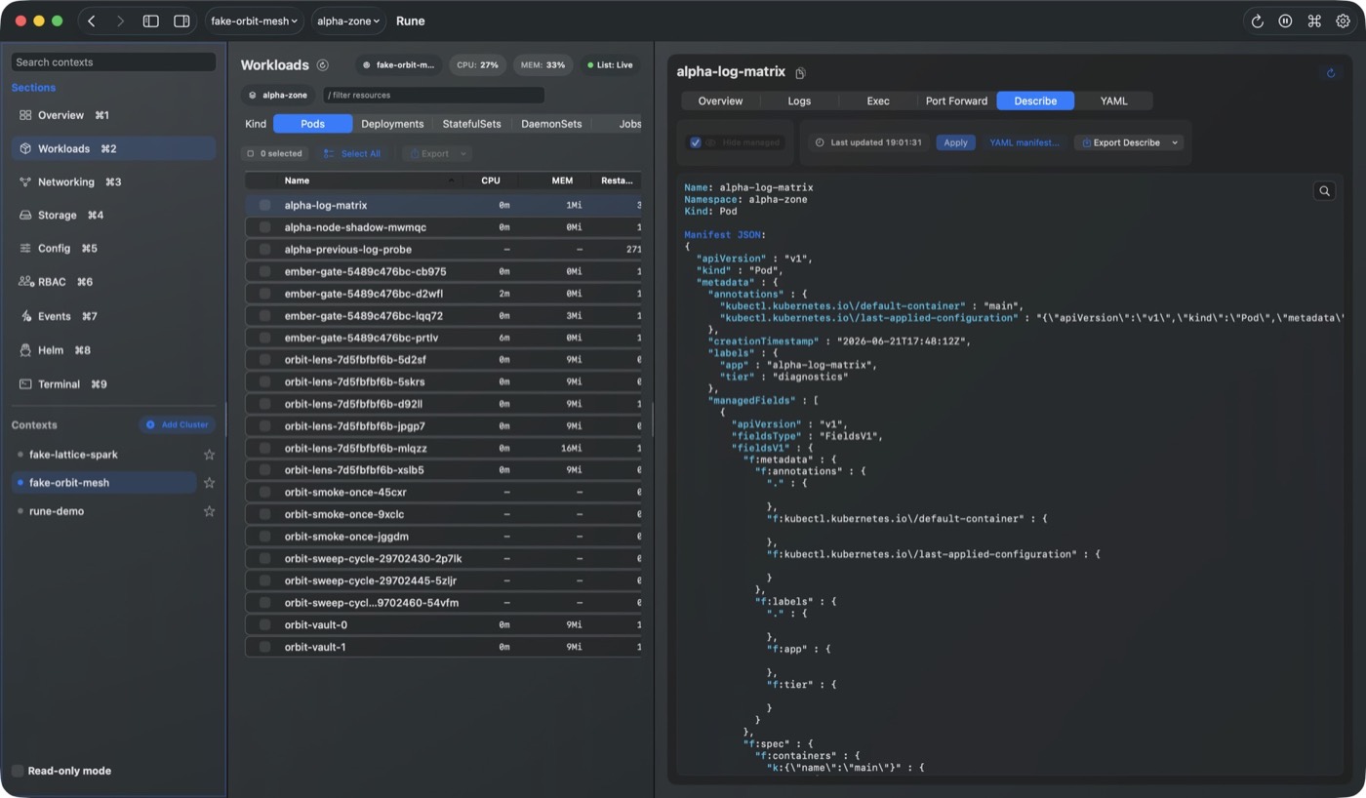The height and width of the screenshot is (798, 1366).
Task: Sort by the CPU column header
Action: (491, 180)
